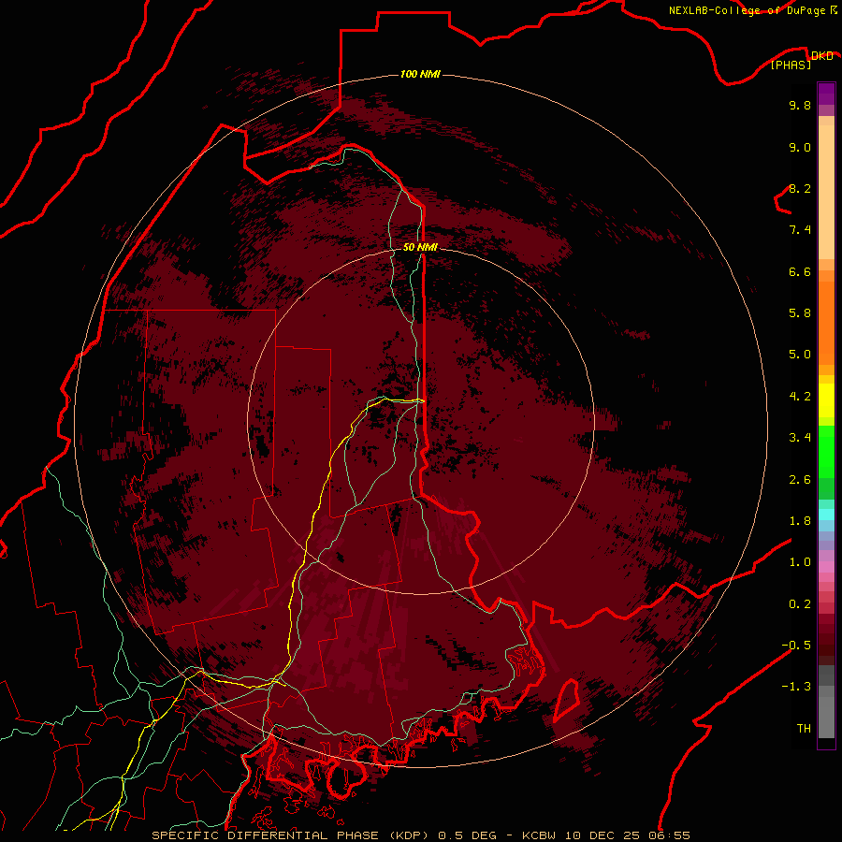Screen dimensions: 842x842
Task: Click the -0.5 value on the color scale
Action: (796, 646)
